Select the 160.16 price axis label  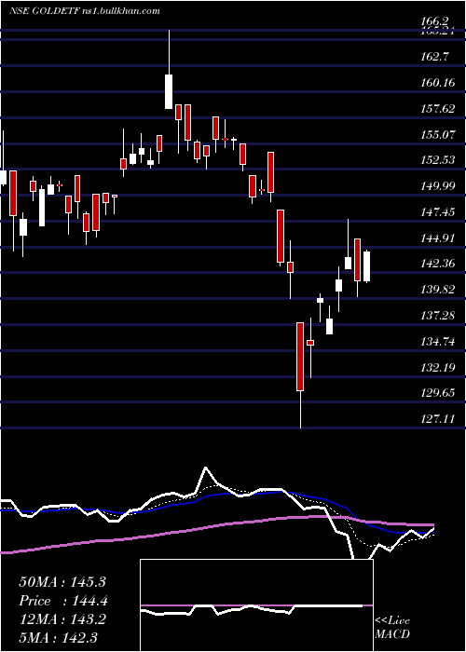[x=438, y=83]
